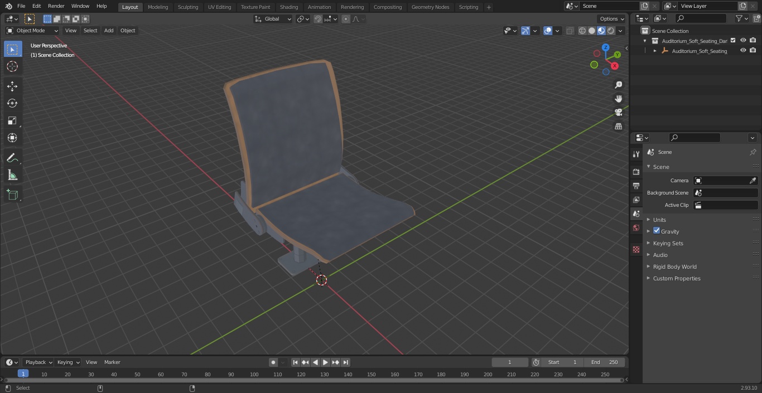This screenshot has height=393, width=762.
Task: Disable Auditorium_Soft_Seating in renders camera icon
Action: point(753,51)
